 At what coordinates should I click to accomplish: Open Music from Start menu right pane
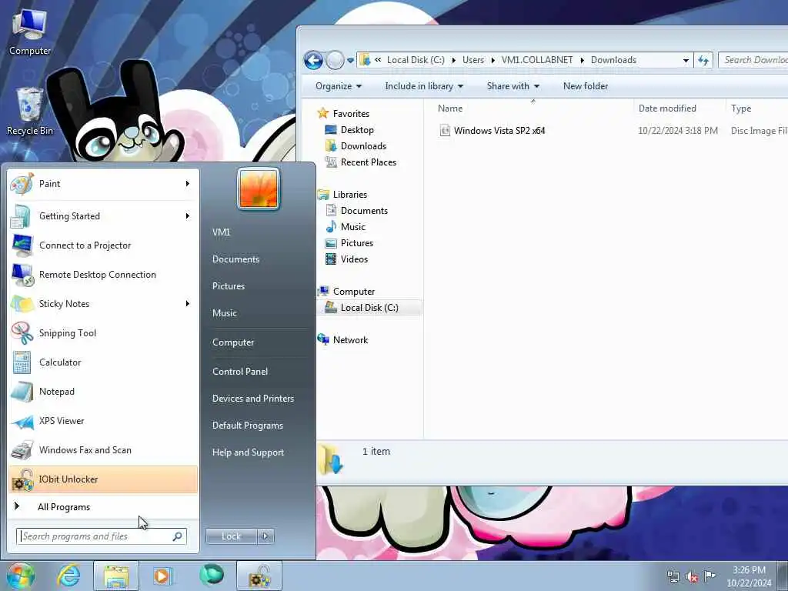tap(225, 313)
